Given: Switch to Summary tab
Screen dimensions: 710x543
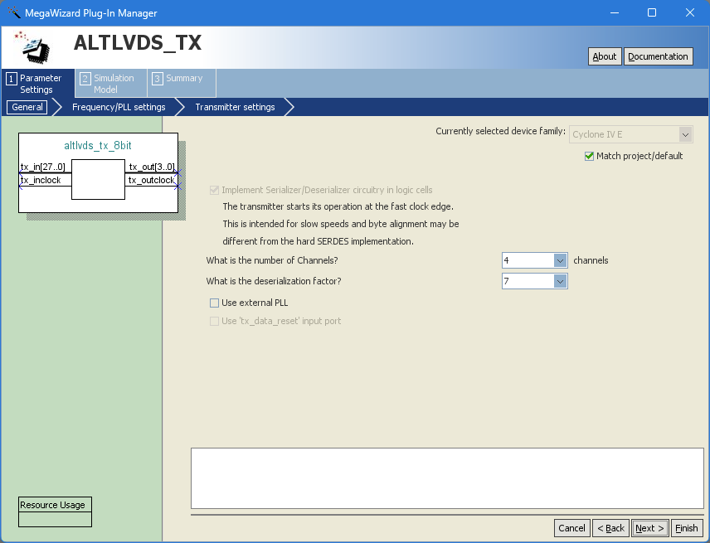Looking at the screenshot, I should click(182, 84).
